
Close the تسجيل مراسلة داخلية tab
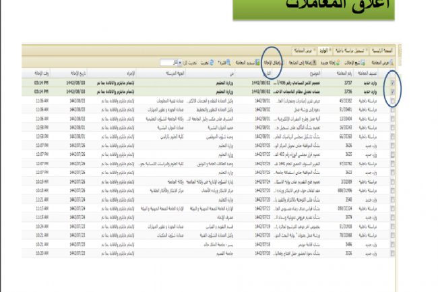click(367, 50)
